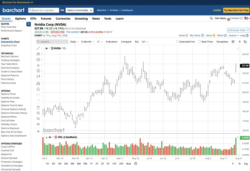
Task: Open the Currencies nav menu
Action: pyautogui.click(x=63, y=19)
